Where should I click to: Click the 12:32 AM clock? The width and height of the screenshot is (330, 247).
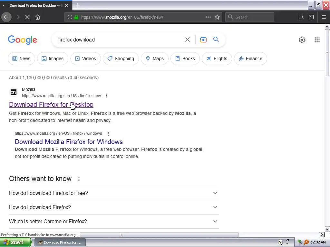click(x=318, y=242)
